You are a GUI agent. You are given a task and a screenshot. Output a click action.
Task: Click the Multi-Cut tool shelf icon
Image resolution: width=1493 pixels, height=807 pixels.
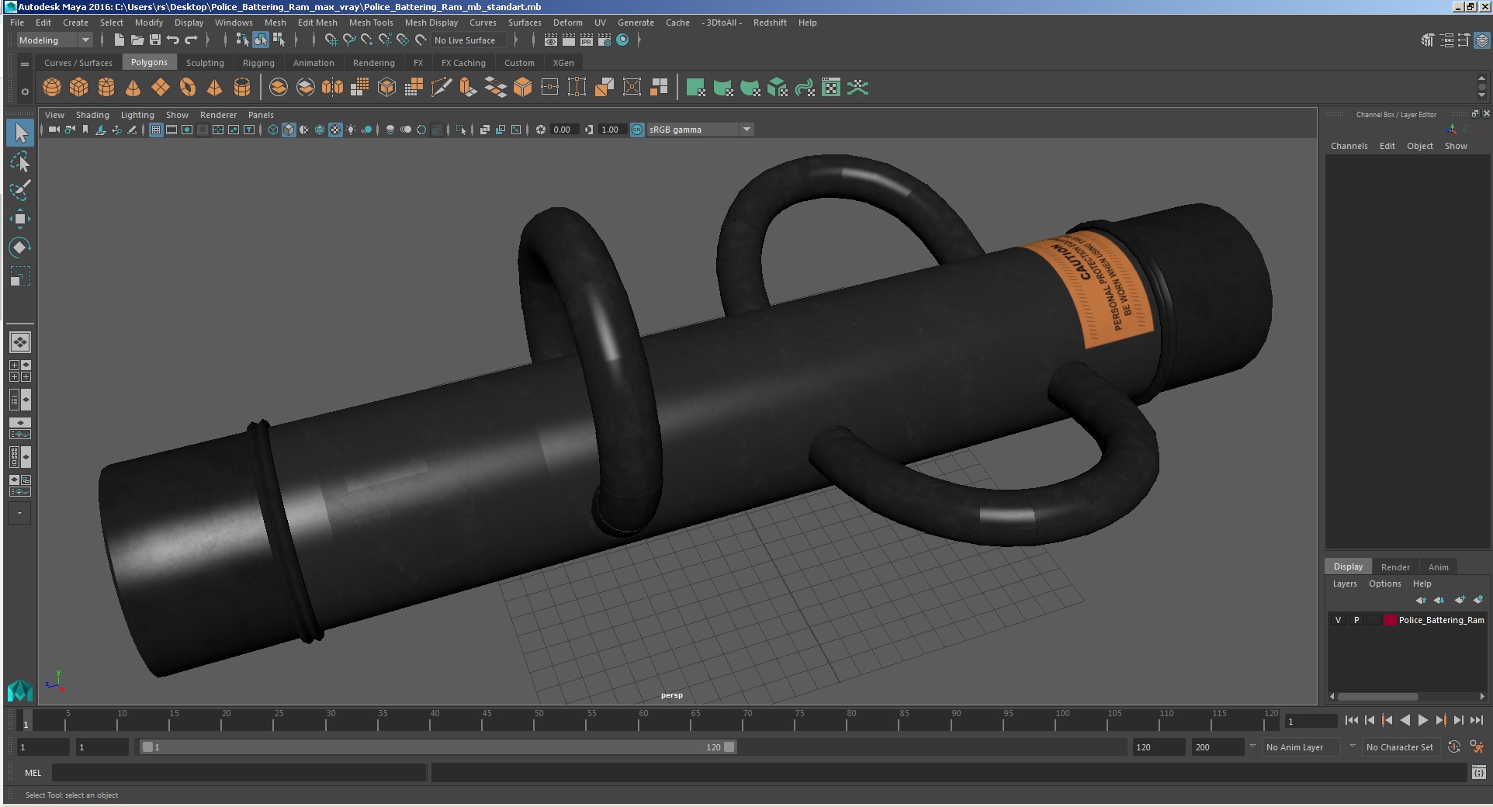coord(441,88)
